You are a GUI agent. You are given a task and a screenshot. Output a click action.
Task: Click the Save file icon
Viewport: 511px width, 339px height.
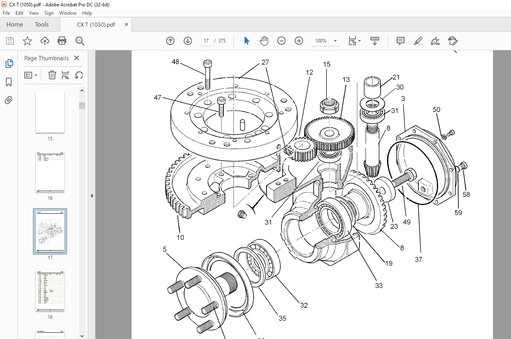click(x=10, y=41)
